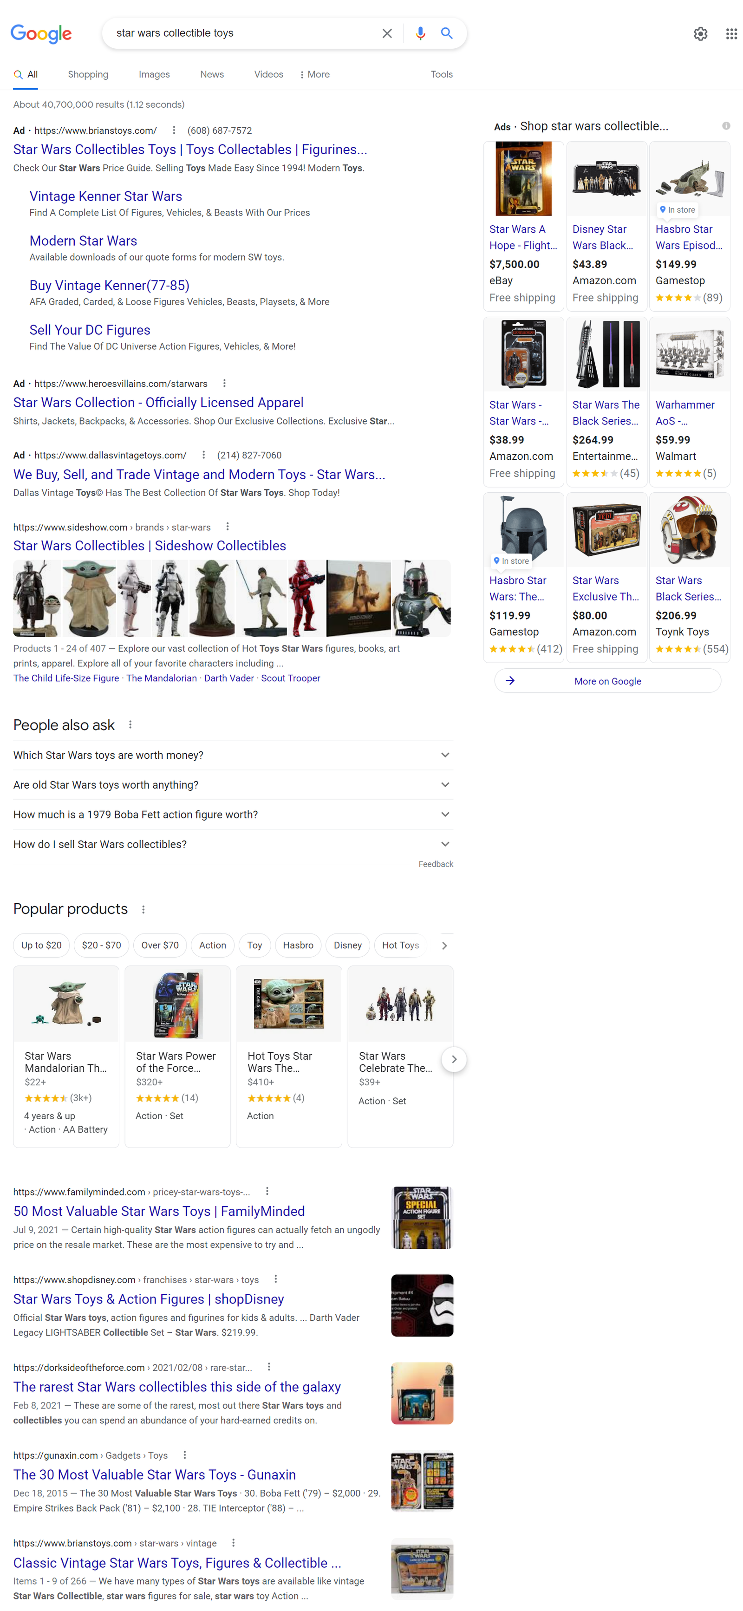Open 'Star Wars Collectibles Toys' ad headline

pos(190,150)
